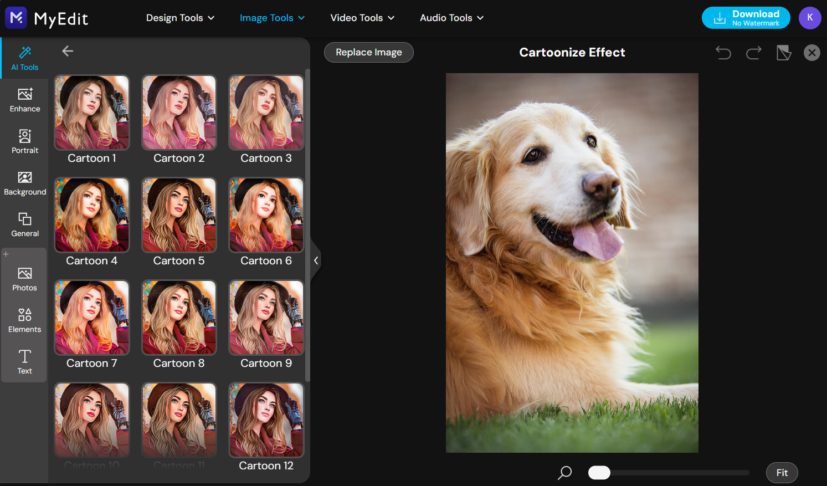Open the Elements panel
This screenshot has width=827, height=486.
click(24, 320)
